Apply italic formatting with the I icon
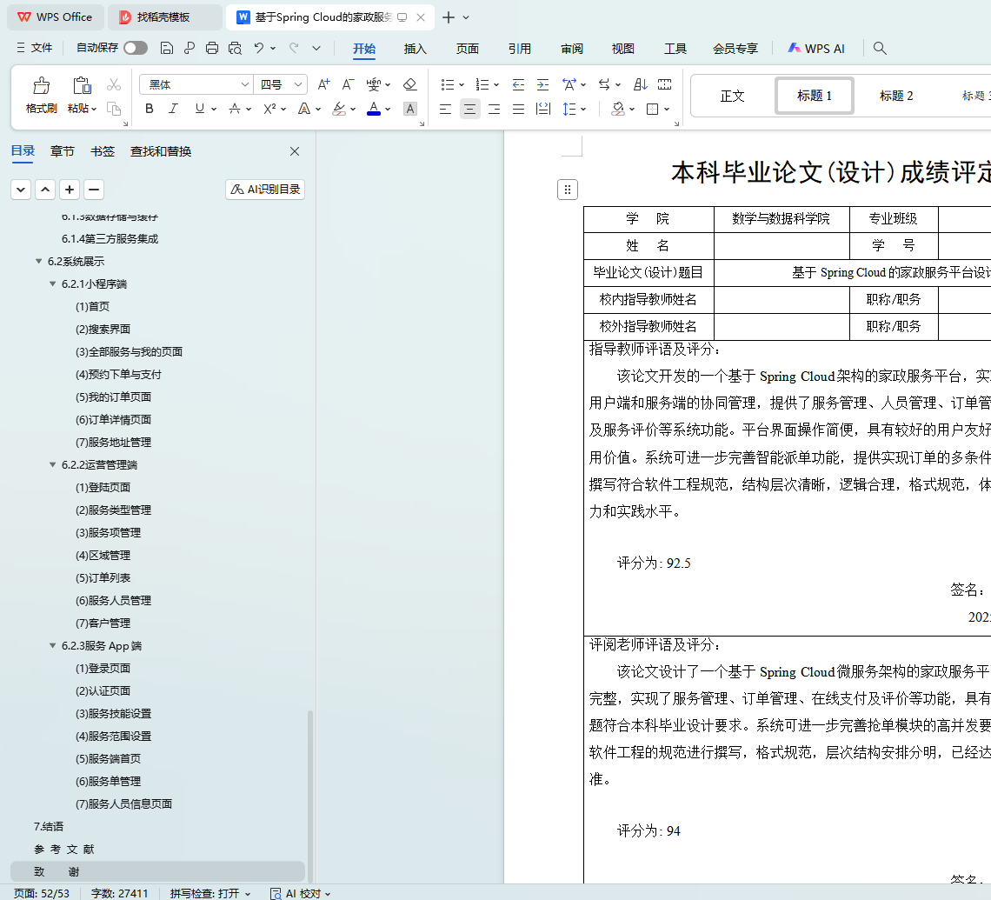Viewport: 991px width, 900px height. click(x=173, y=109)
